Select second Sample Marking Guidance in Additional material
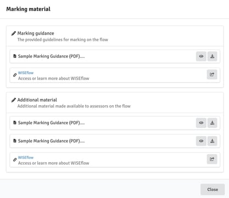 pyautogui.click(x=115, y=141)
